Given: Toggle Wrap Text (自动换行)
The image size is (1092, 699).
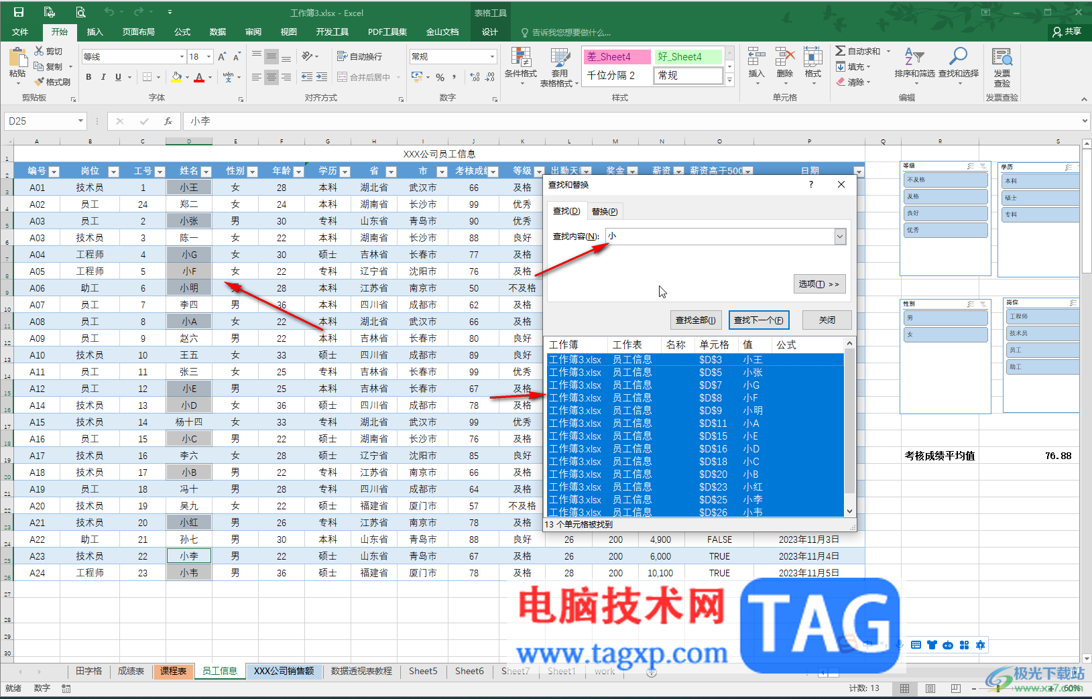Looking at the screenshot, I should coord(359,56).
